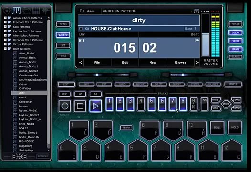The width and height of the screenshot is (251, 172).
Task: Trigger pad 10 A sharp
Action: [x=197, y=130]
